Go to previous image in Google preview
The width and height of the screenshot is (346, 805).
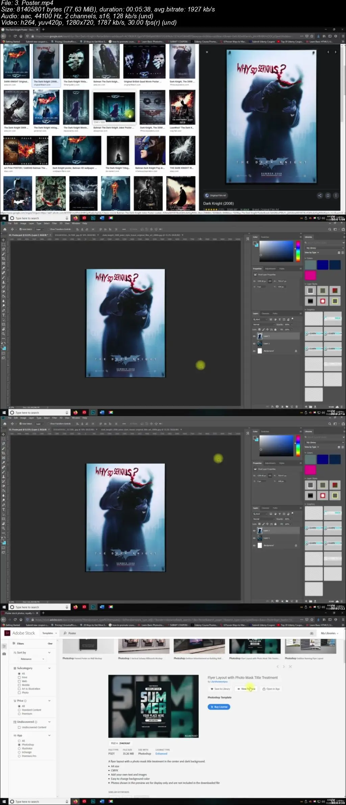[328, 52]
